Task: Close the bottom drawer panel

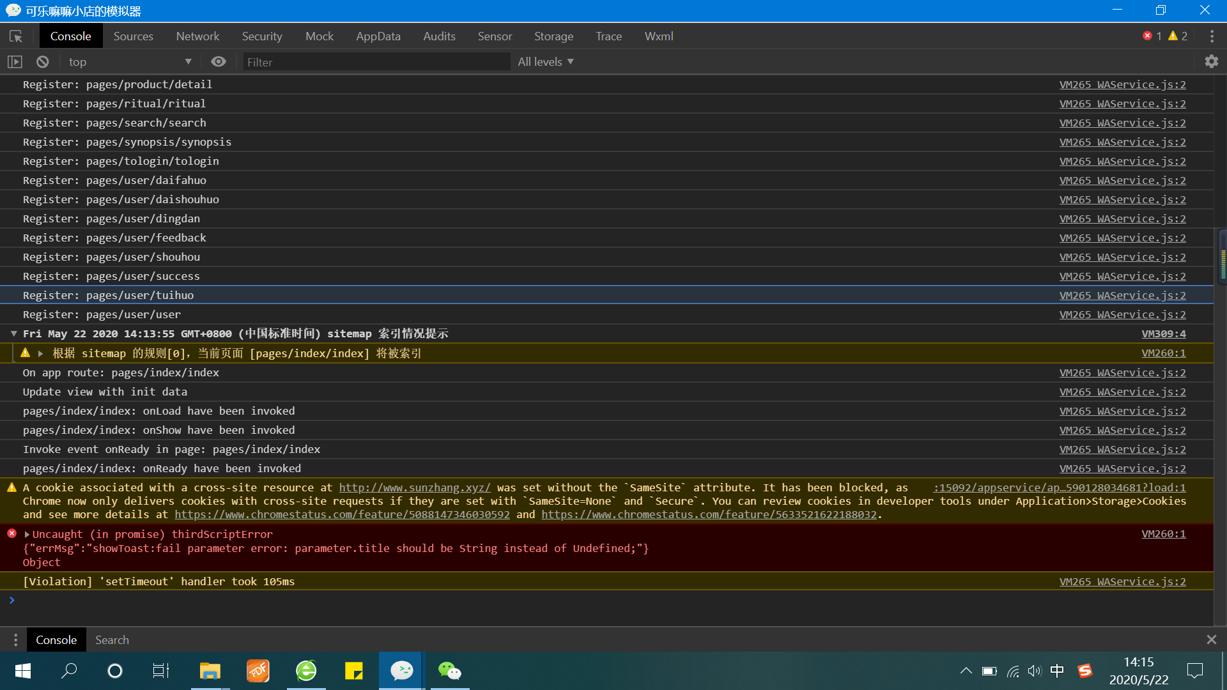Action: [1211, 640]
